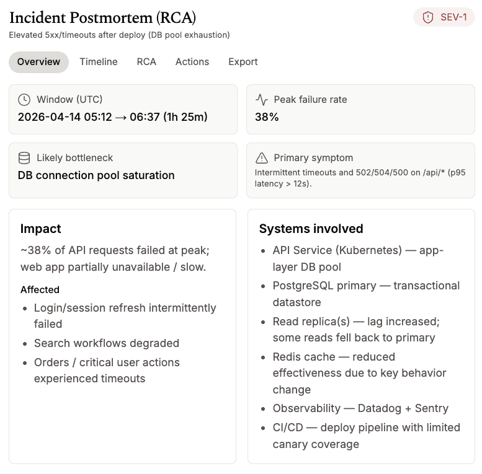
Task: Click the database icon beside Likely bottleneck
Action: (x=24, y=158)
